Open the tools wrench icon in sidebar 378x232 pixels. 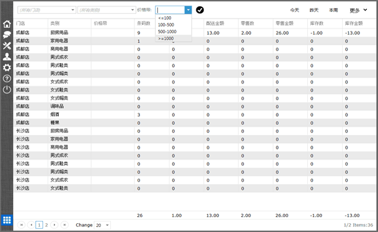coord(7,46)
